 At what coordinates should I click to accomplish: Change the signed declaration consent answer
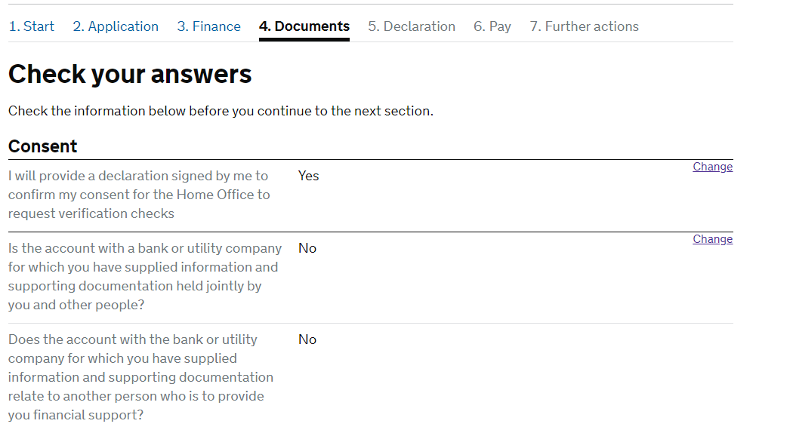point(712,167)
